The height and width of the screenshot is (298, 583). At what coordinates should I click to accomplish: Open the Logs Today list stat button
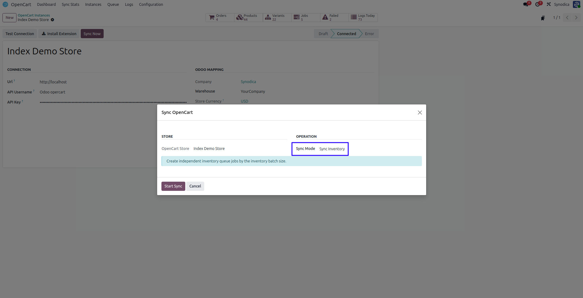click(x=363, y=17)
